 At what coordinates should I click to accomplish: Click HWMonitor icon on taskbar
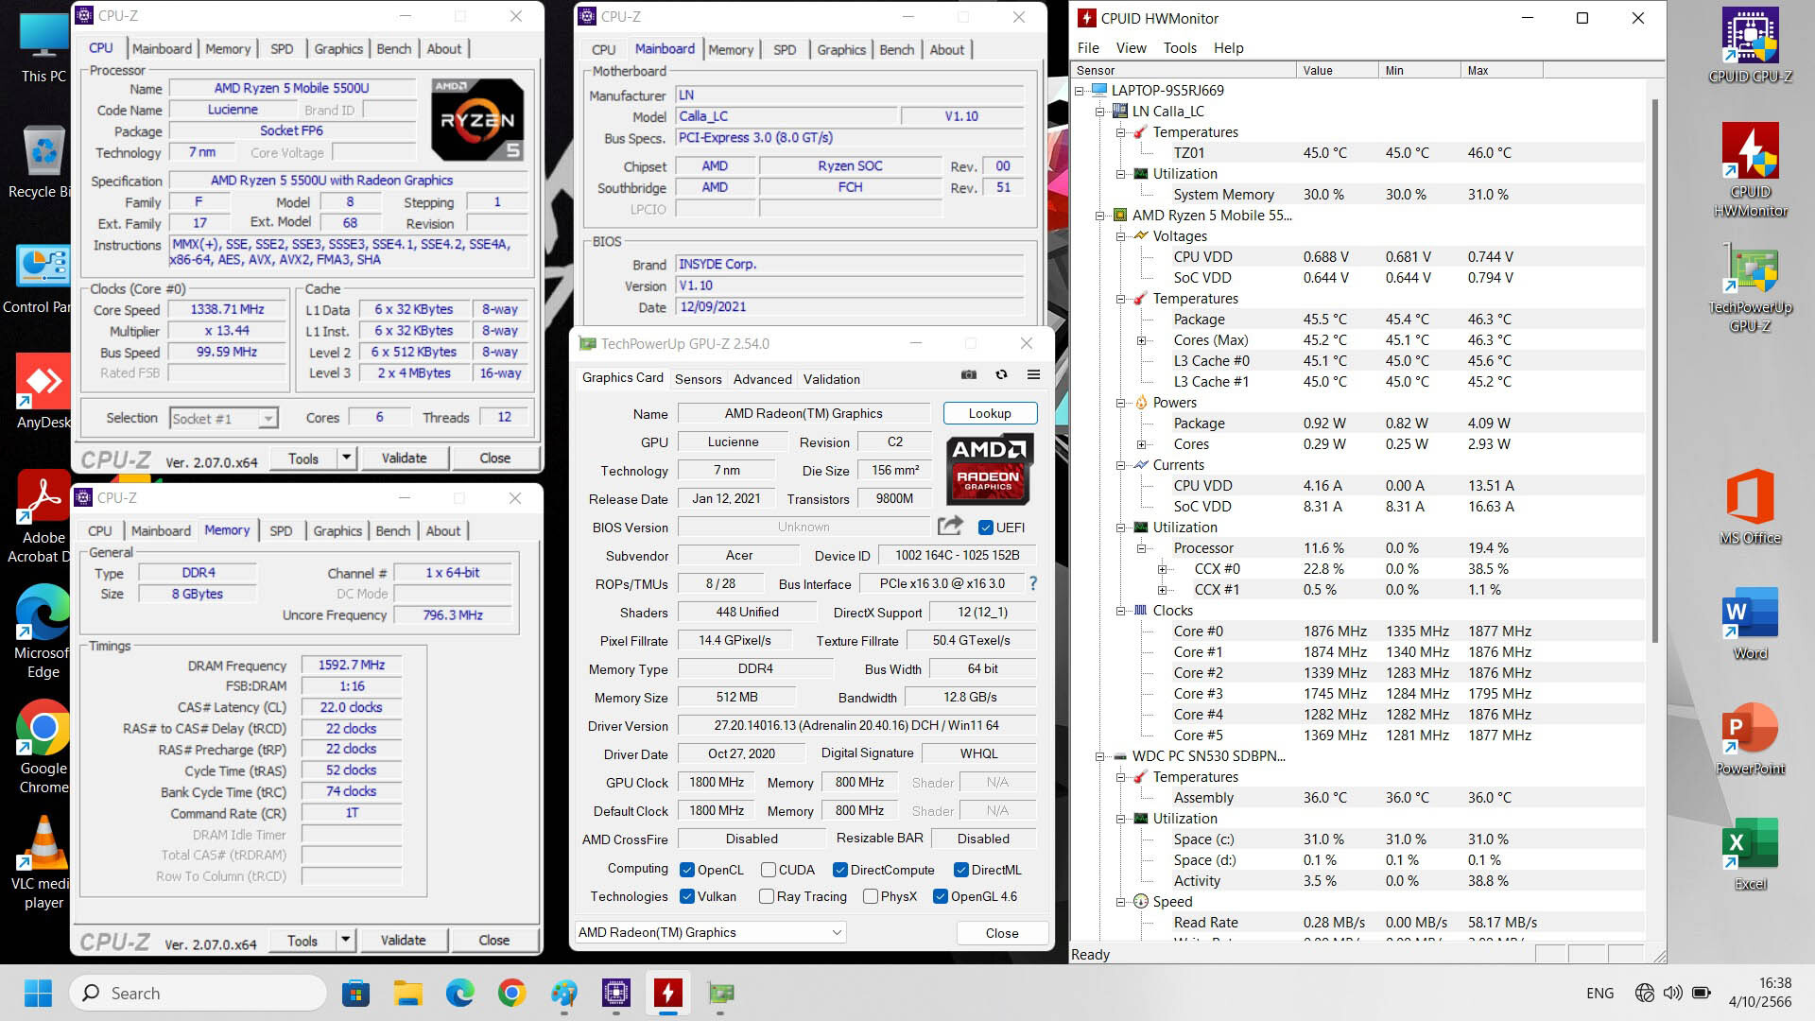668,993
